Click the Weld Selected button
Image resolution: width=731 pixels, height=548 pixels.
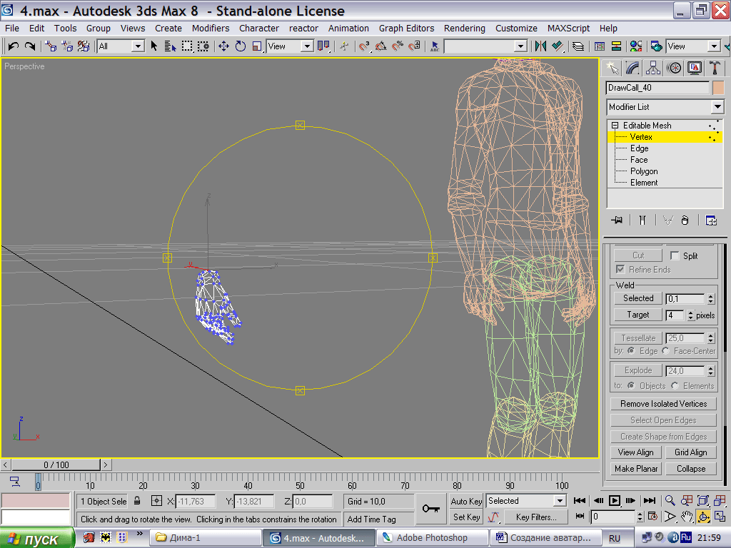(638, 298)
